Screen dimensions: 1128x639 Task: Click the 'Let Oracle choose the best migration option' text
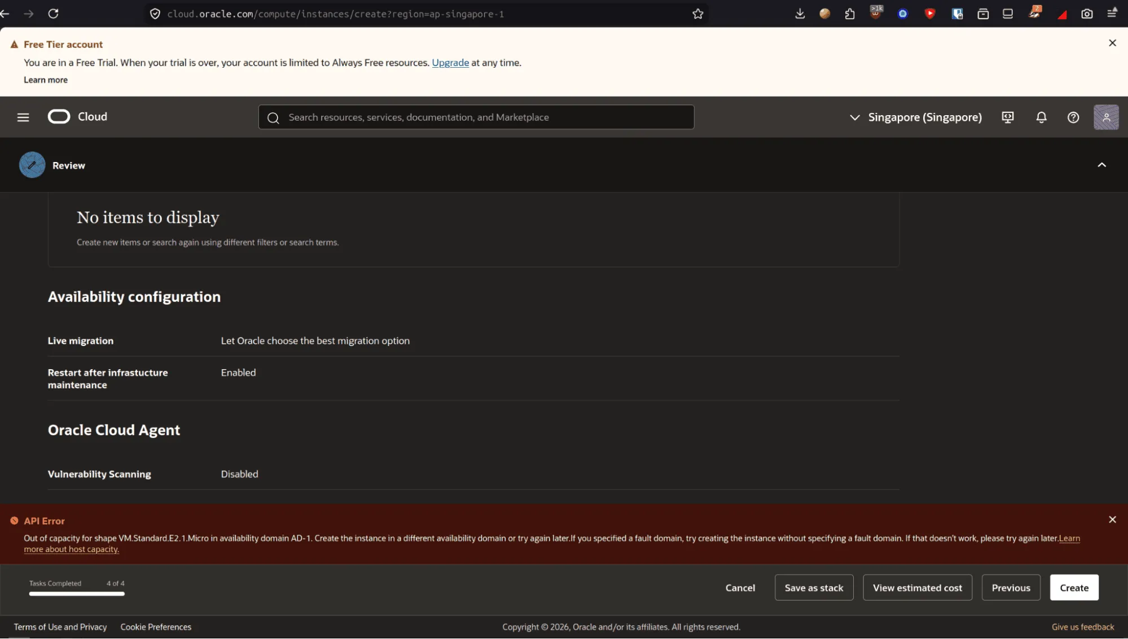[315, 341]
